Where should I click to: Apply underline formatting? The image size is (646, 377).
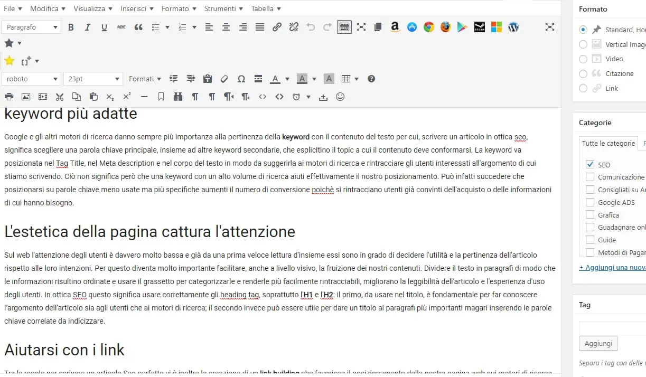click(x=104, y=27)
